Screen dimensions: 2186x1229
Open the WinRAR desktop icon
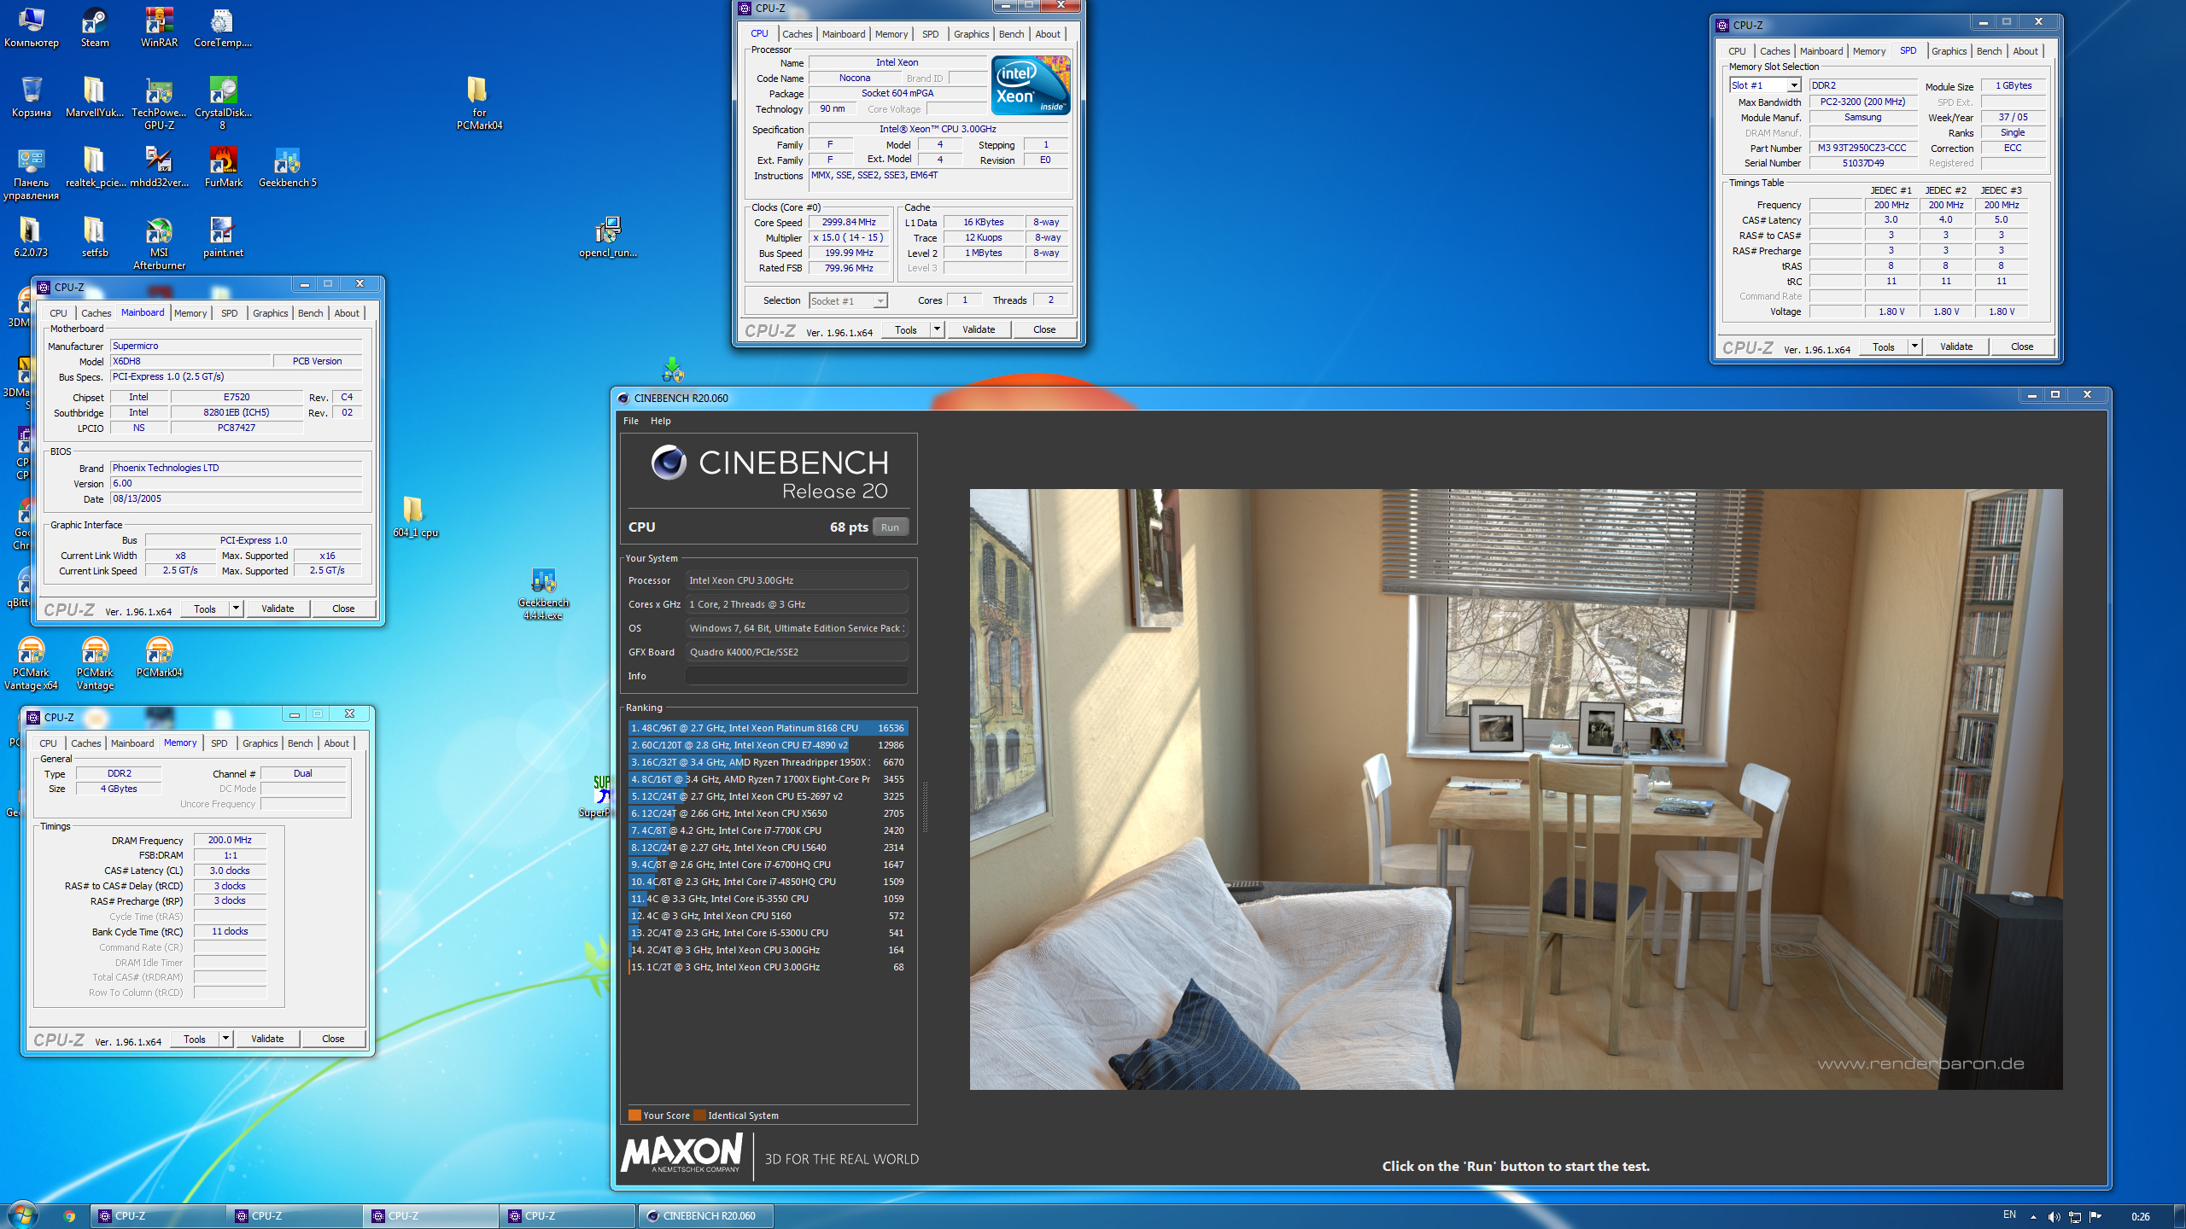159,27
